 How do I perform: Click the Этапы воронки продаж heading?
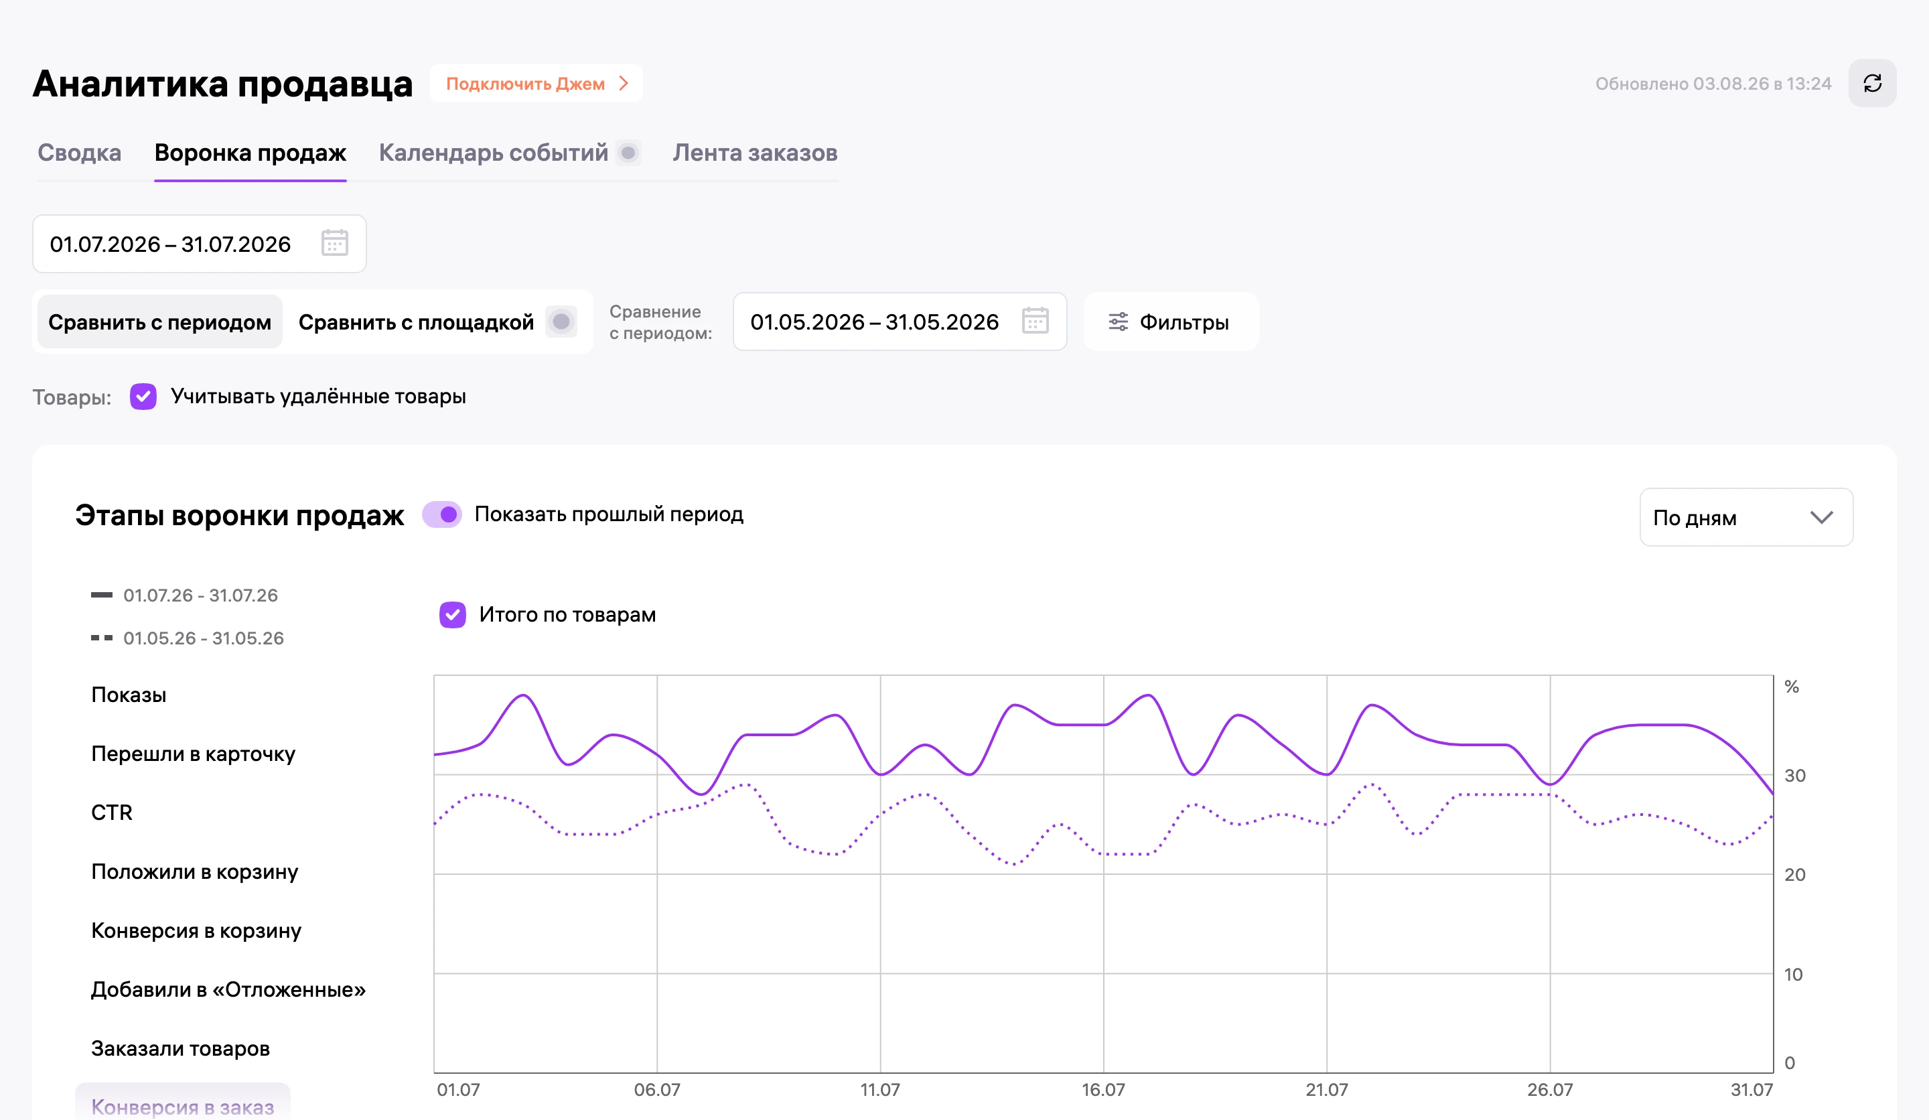click(x=239, y=515)
